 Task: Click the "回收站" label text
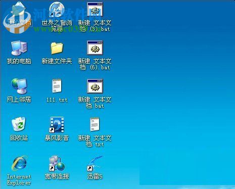tap(19, 138)
